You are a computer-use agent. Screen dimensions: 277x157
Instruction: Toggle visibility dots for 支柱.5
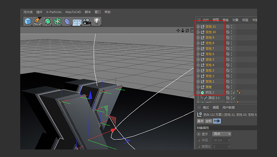232,60
